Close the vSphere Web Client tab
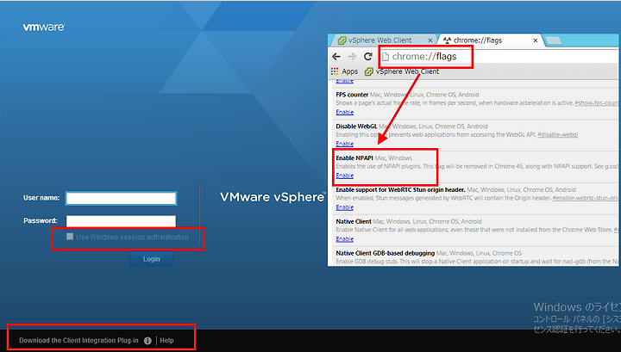This screenshot has width=621, height=352. pyautogui.click(x=430, y=40)
